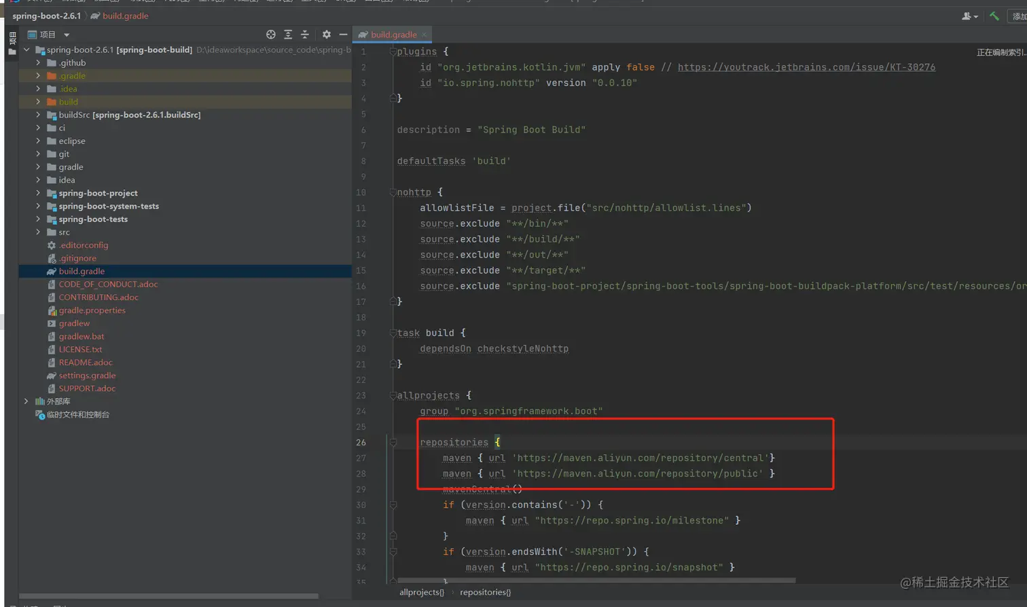Open README.adoc file

86,362
